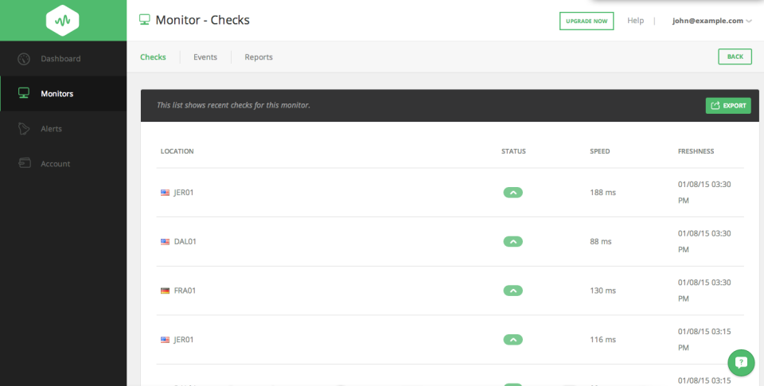Open the Help link in header
Image resolution: width=764 pixels, height=386 pixels.
click(x=635, y=21)
